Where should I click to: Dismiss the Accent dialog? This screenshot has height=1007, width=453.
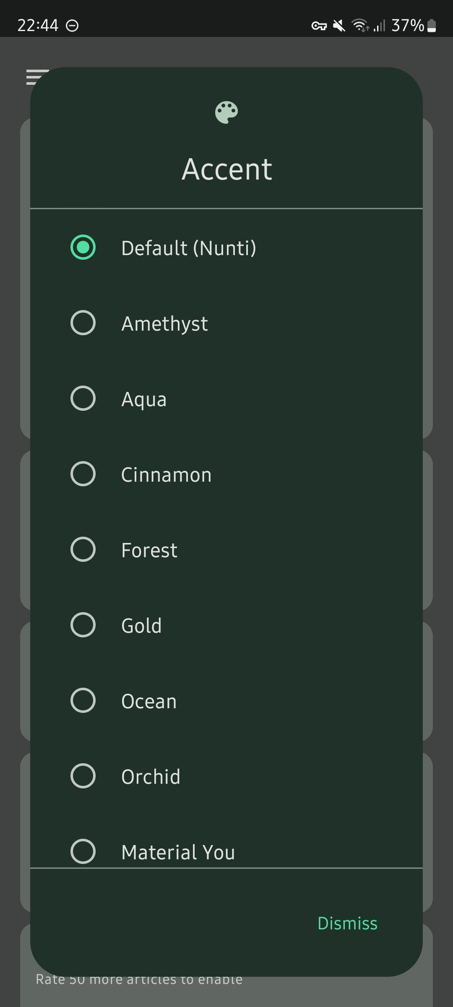[x=347, y=924]
